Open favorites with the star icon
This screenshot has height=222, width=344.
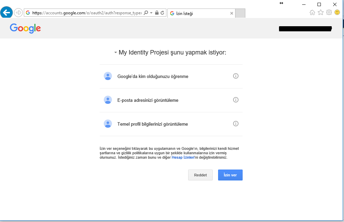click(x=321, y=13)
